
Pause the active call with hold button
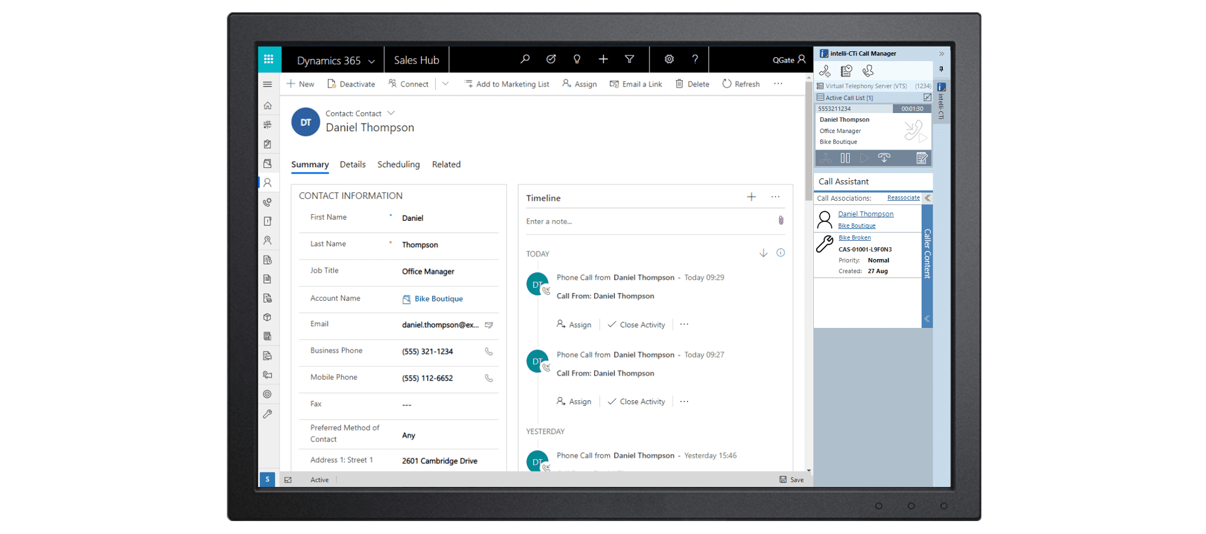point(845,158)
